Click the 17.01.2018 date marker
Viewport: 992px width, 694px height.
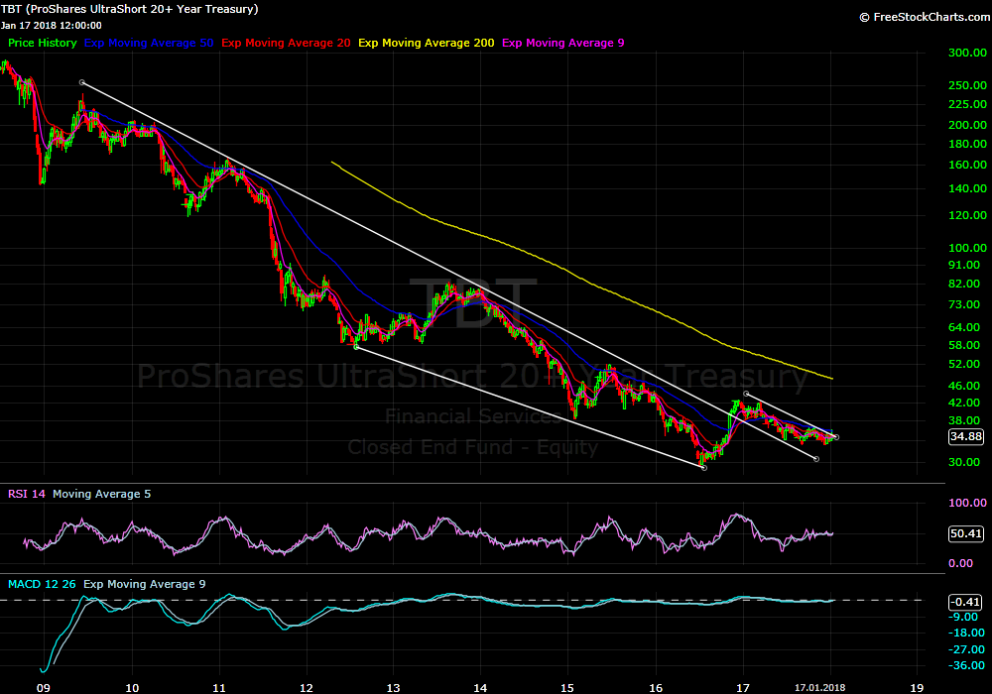820,688
